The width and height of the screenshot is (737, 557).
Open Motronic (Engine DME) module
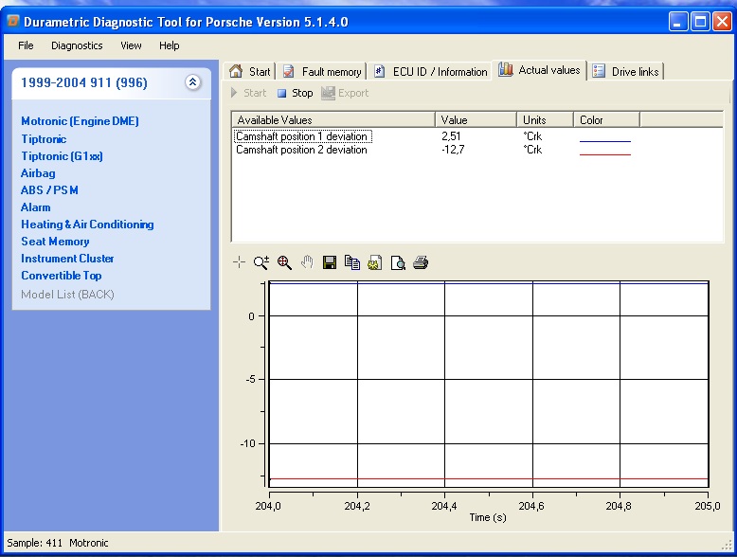[80, 121]
